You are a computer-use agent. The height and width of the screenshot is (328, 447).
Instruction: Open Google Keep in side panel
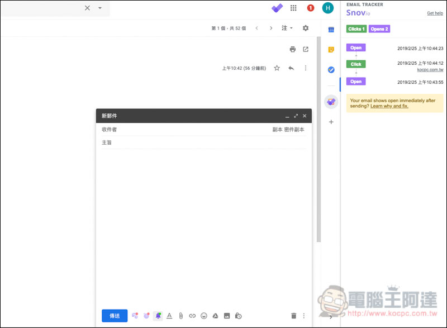point(331,50)
